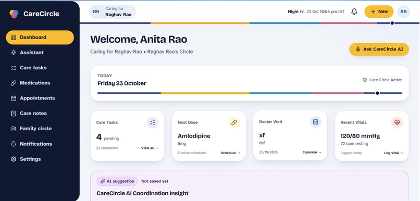
Task: Click the Medications pill sidebar icon
Action: [x=14, y=83]
